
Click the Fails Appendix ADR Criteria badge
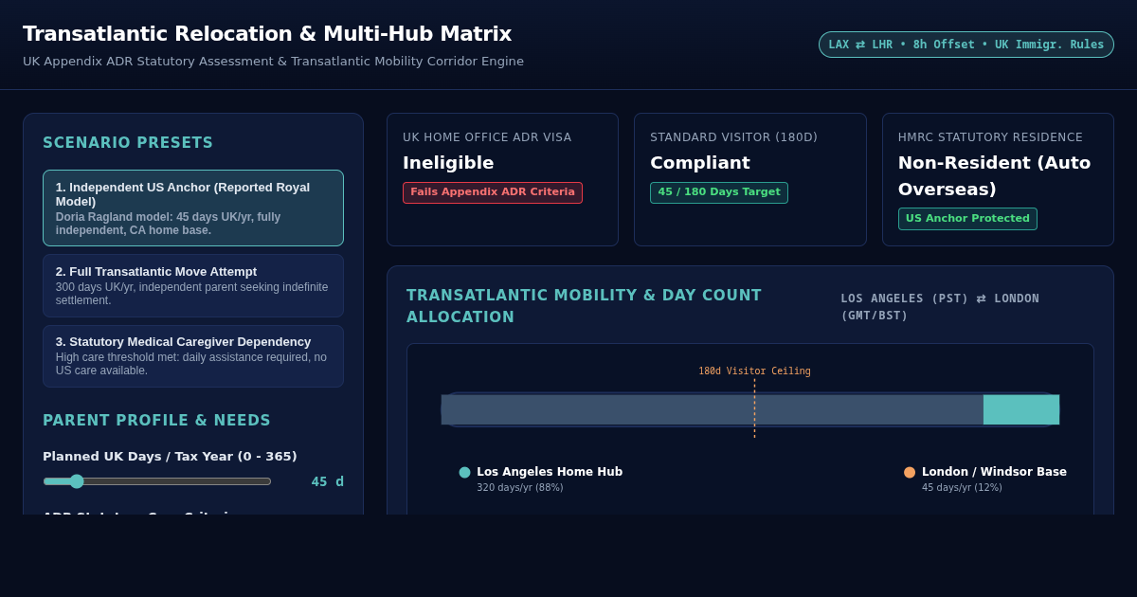point(493,192)
